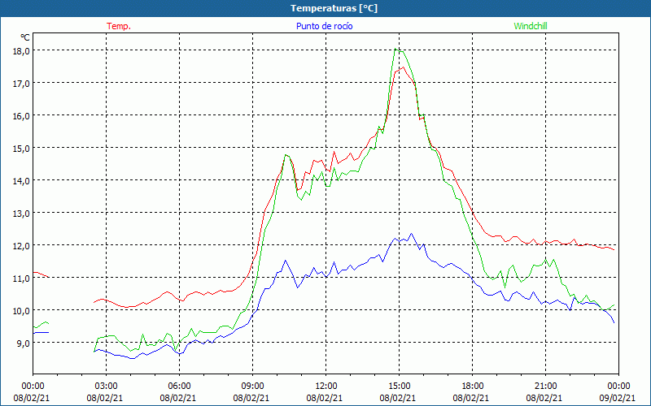Click the '16,0' y-axis value
The height and width of the screenshot is (406, 651).
21,116
